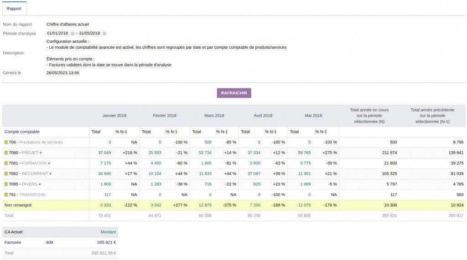The width and height of the screenshot is (467, 260).
Task: Expand the 7061 FORMATION sub-accounts
Action: pyautogui.click(x=49, y=163)
